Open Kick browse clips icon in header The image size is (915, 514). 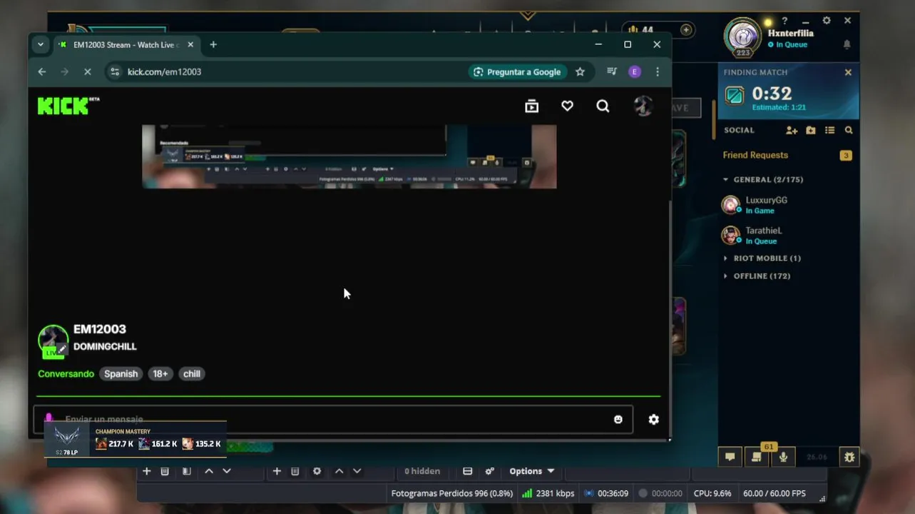[531, 106]
